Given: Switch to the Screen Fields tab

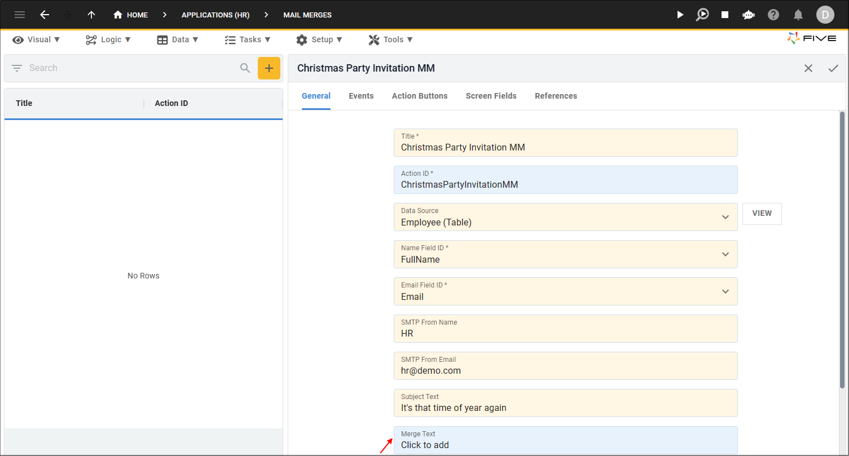Looking at the screenshot, I should (491, 96).
